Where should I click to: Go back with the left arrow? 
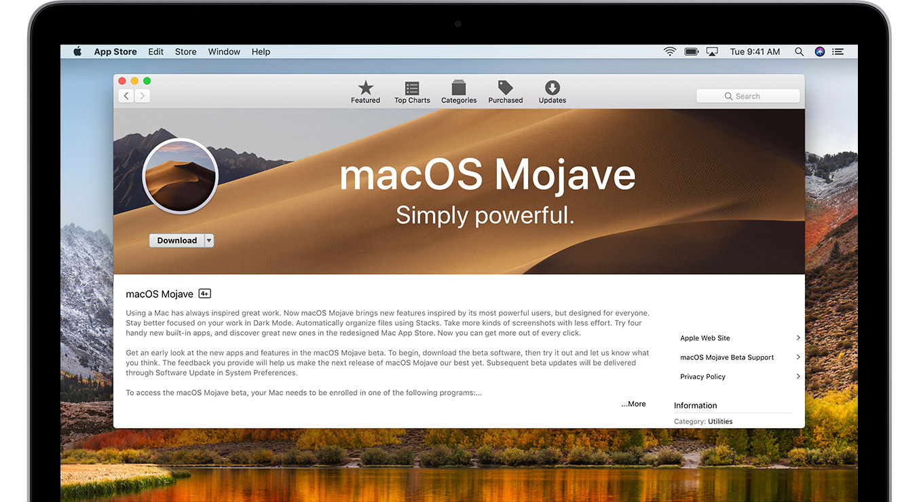[126, 96]
